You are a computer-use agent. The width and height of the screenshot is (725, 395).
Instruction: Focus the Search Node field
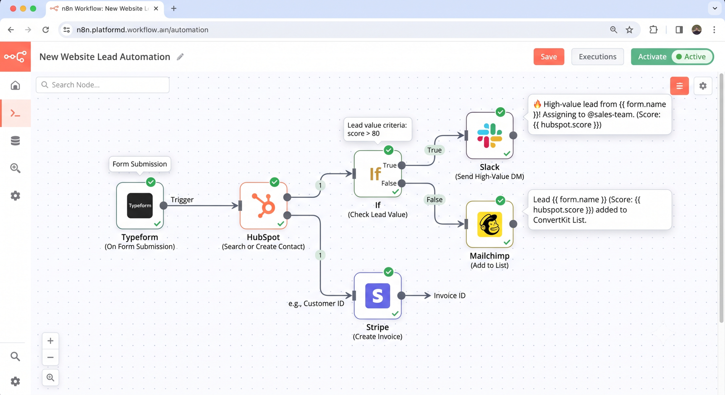(x=103, y=85)
